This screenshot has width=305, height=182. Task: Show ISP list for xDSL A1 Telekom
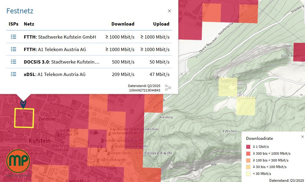click(x=13, y=74)
